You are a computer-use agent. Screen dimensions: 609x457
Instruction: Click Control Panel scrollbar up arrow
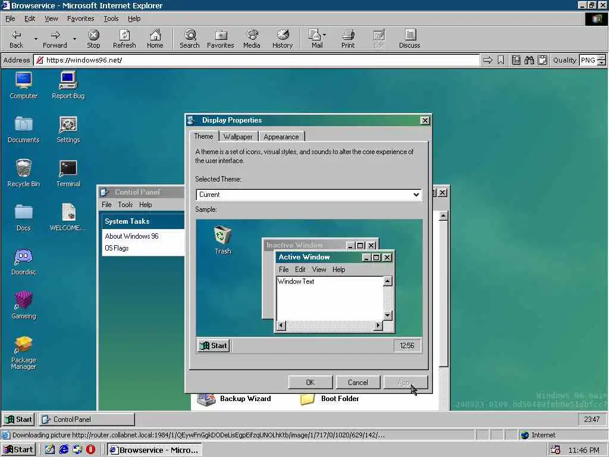pos(444,216)
